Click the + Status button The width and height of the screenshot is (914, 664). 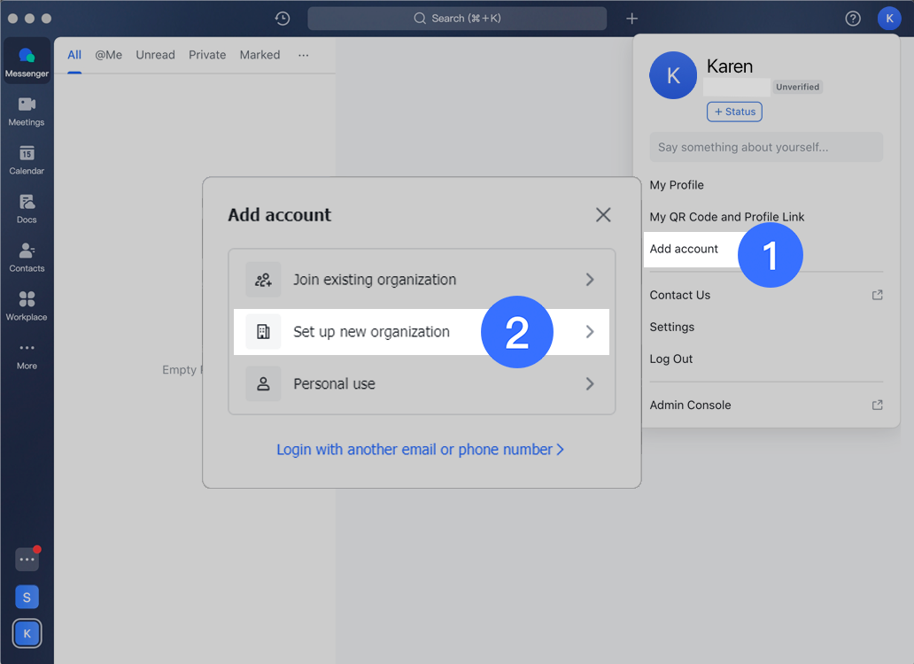click(734, 112)
